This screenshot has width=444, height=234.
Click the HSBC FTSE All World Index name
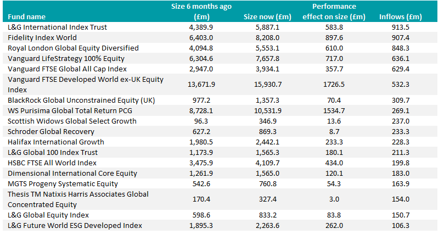coord(52,163)
